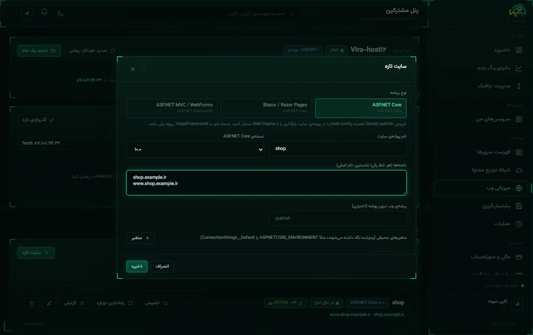
Task: Close the سایت تازه dialog with X
Action: [x=133, y=69]
